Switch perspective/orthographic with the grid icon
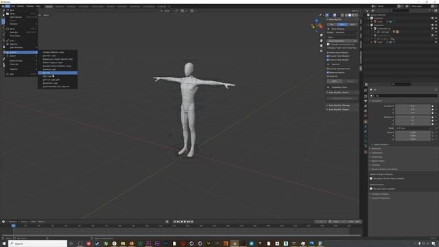439x247 pixels. 321,51
